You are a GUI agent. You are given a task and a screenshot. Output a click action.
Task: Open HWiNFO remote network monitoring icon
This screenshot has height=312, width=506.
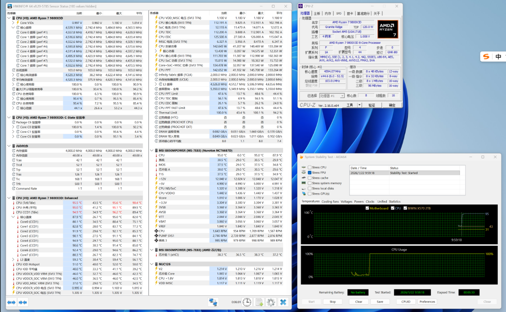[x=213, y=302]
